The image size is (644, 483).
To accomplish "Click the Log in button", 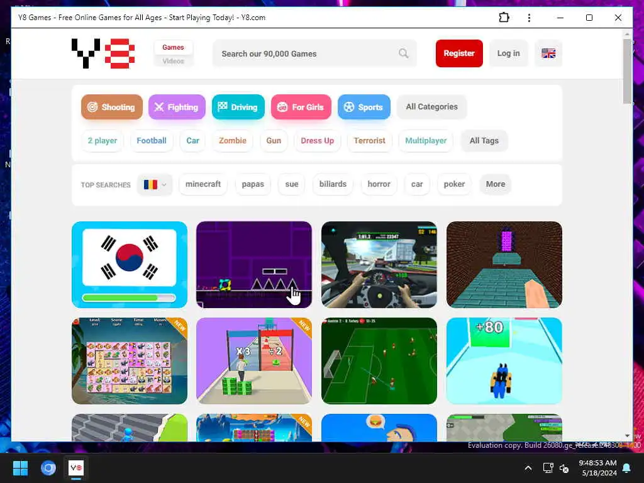I will (508, 53).
